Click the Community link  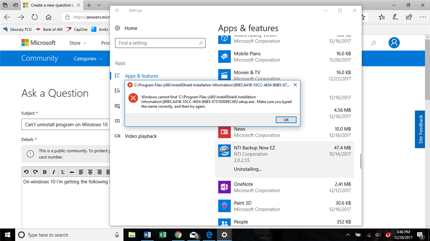point(39,58)
